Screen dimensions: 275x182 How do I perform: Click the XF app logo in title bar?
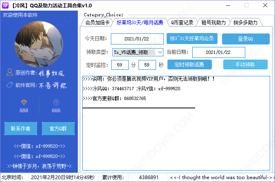(5, 5)
